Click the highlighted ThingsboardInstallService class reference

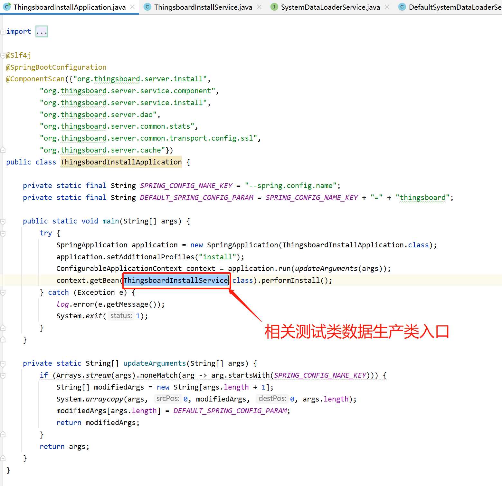click(176, 281)
